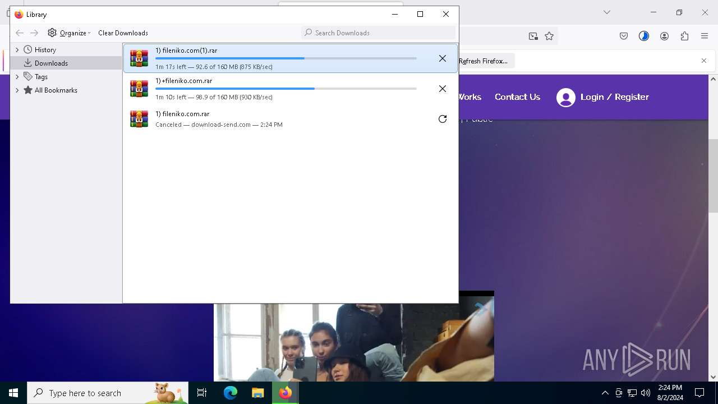Click the Login / Register link

click(614, 97)
